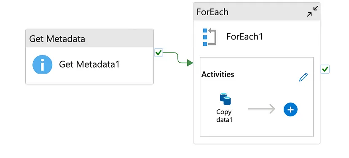Select the Get Metadata title bar

[89, 38]
